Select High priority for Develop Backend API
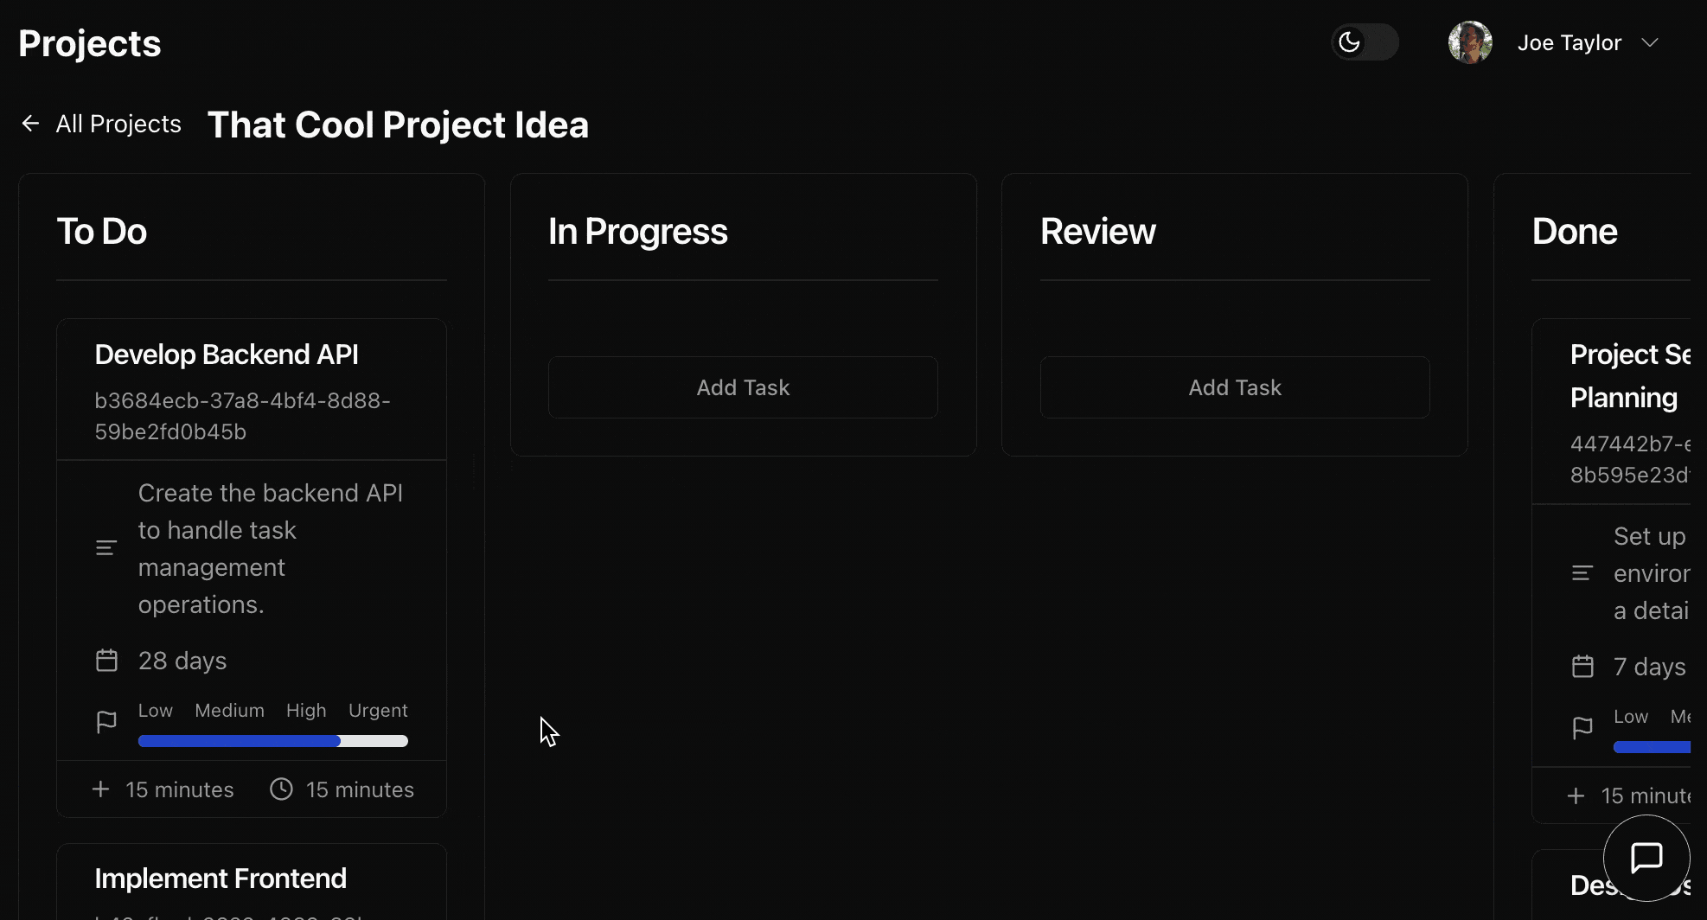The image size is (1707, 920). (x=306, y=710)
